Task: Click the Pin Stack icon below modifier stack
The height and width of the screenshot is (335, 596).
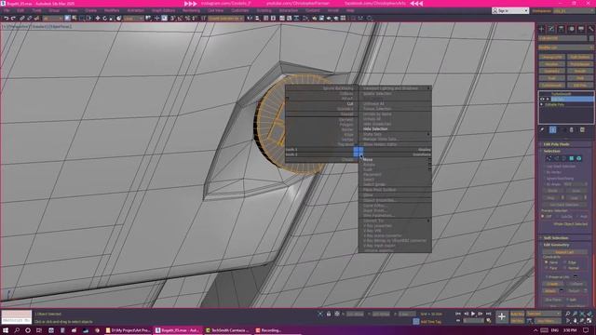Action: pyautogui.click(x=542, y=130)
